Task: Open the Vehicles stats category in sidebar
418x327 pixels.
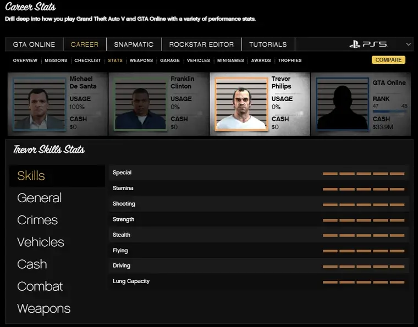Action: [41, 242]
